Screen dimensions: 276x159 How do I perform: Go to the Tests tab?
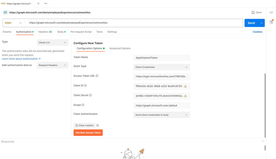[x=99, y=32]
